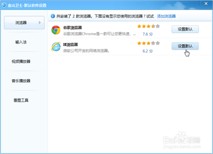Select the 浏览器 category tab
The image size is (213, 154).
24,23
